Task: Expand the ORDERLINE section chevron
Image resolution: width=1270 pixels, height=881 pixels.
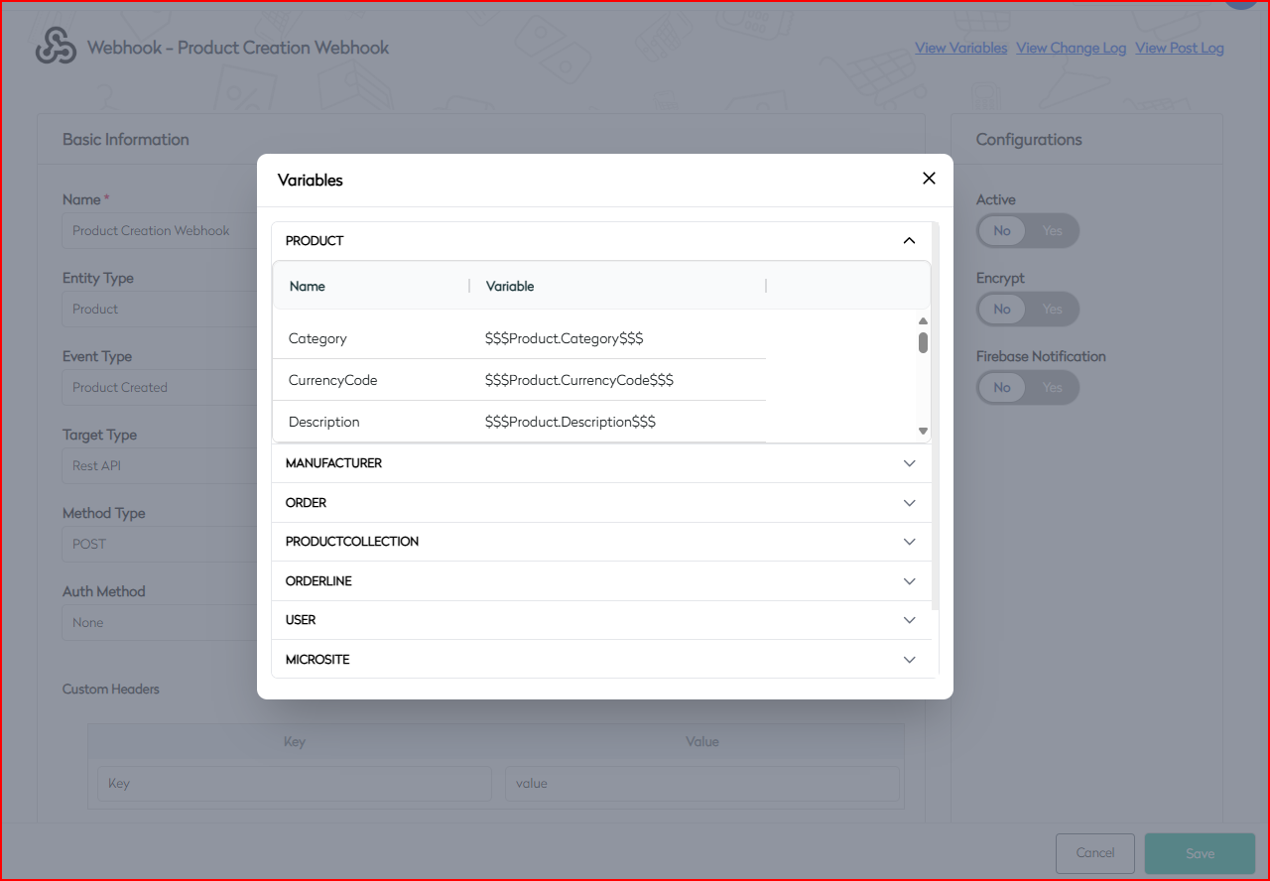Action: pos(909,581)
